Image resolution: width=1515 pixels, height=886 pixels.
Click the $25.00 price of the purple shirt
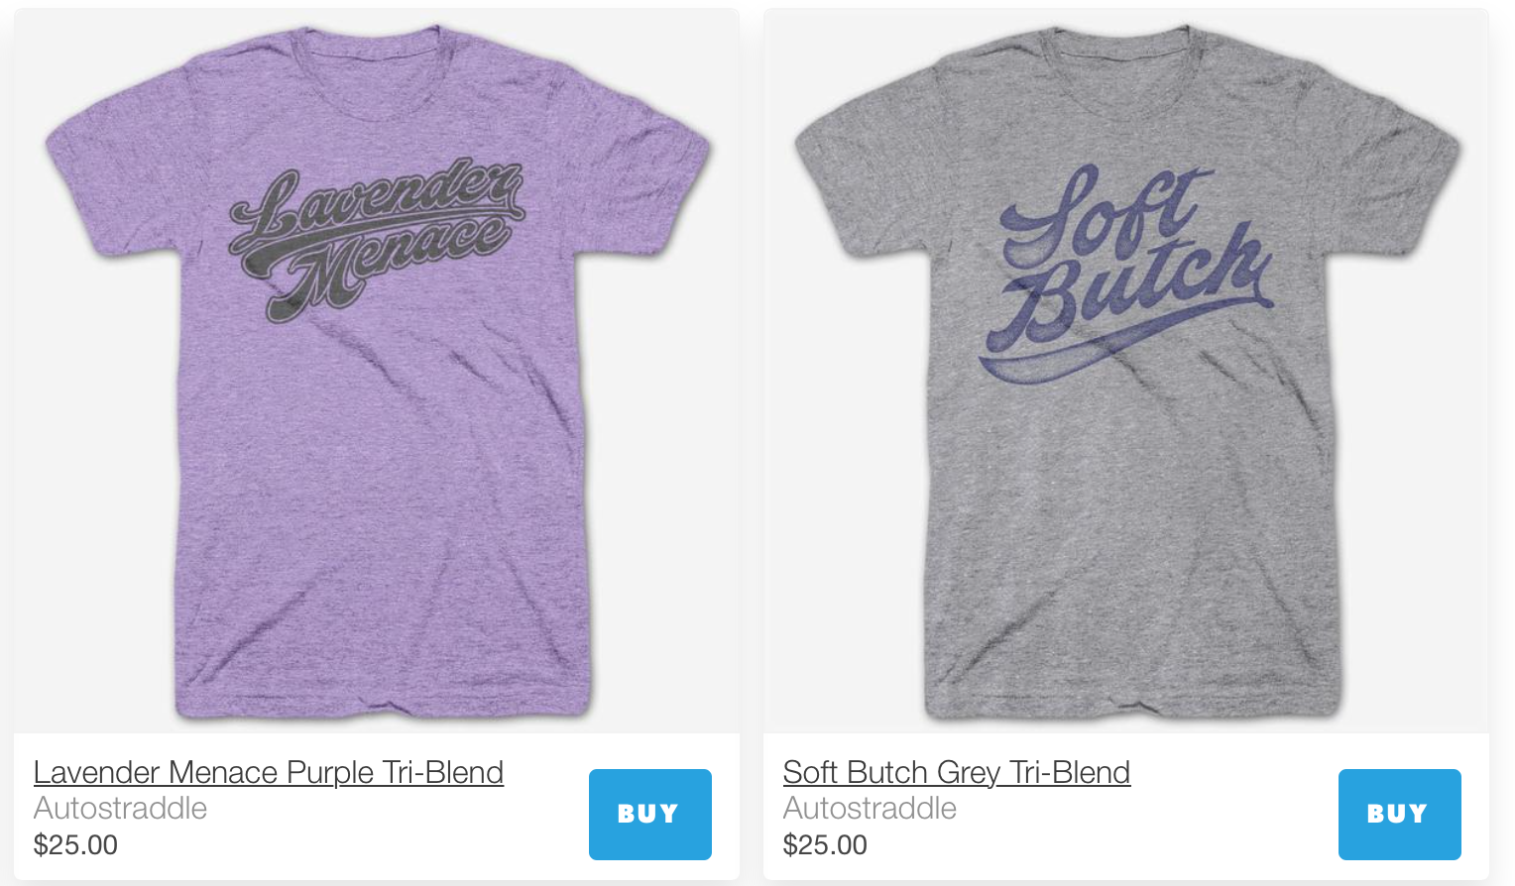point(75,845)
